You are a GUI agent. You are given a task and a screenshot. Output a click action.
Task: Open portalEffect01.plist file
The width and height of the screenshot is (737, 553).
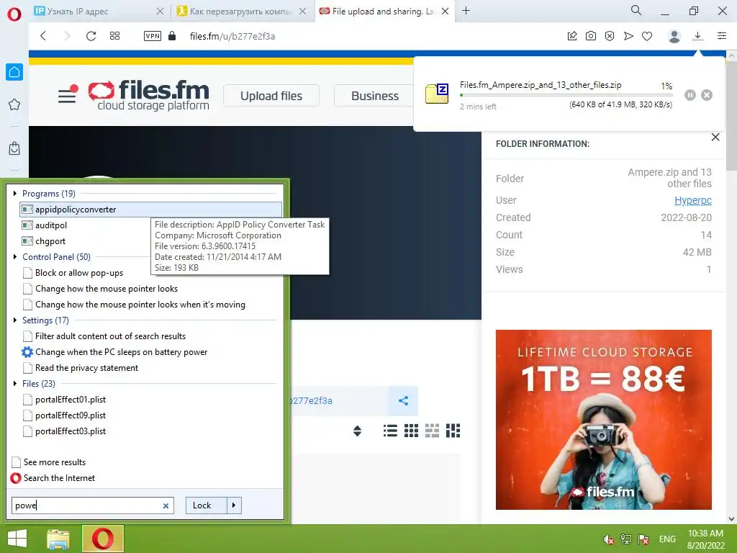pos(70,400)
